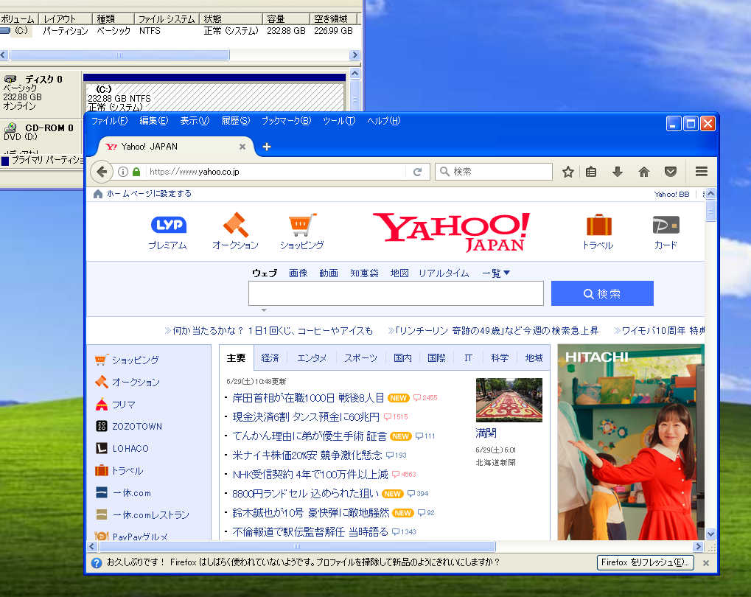Viewport: 751px width, 597px height.
Task: Open Firefox hamburger menu
Action: click(701, 172)
